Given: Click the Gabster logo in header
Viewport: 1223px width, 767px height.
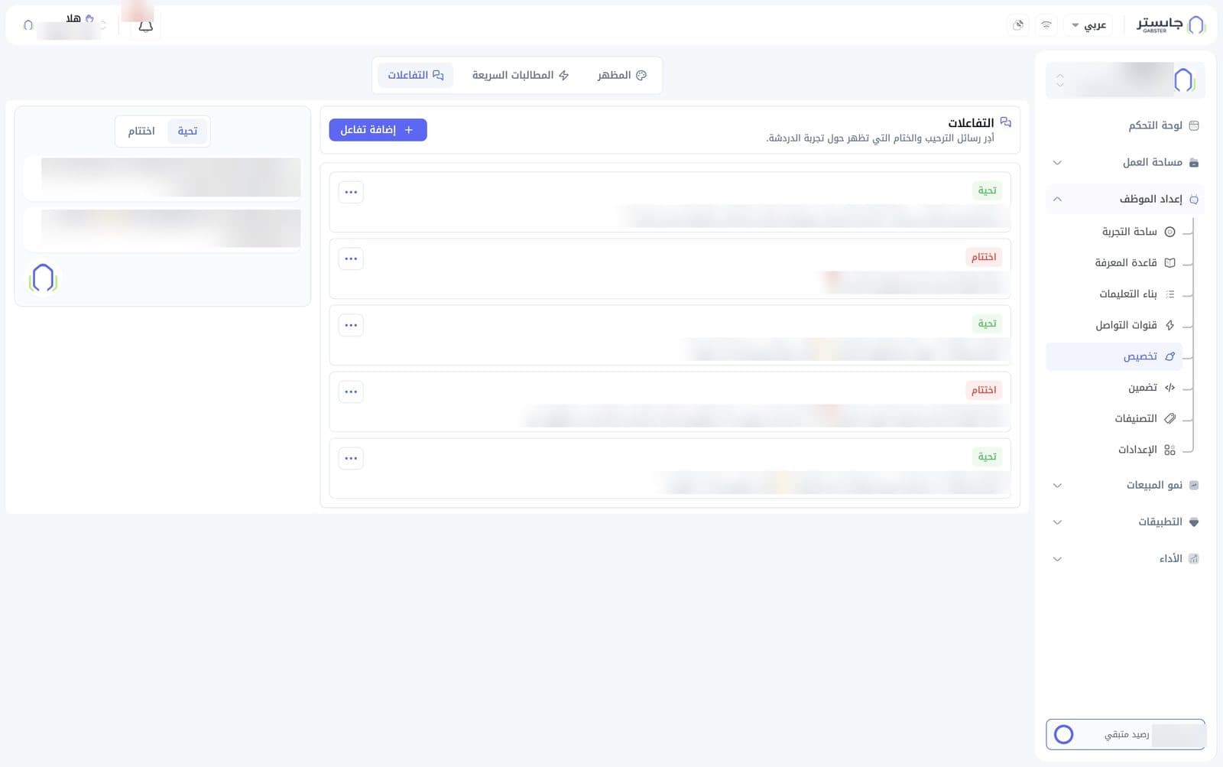Looking at the screenshot, I should 1171,24.
